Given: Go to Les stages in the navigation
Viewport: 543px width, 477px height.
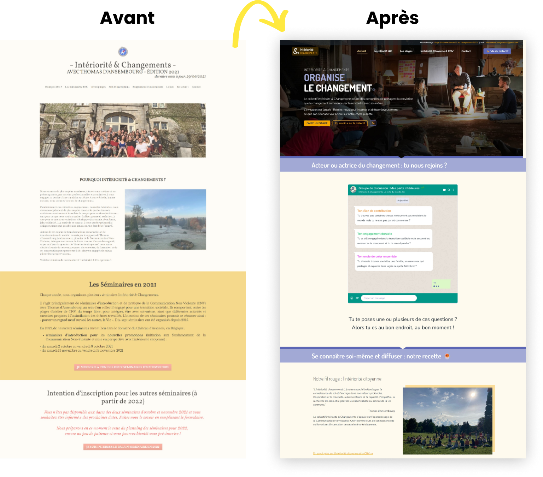Looking at the screenshot, I should (x=406, y=51).
